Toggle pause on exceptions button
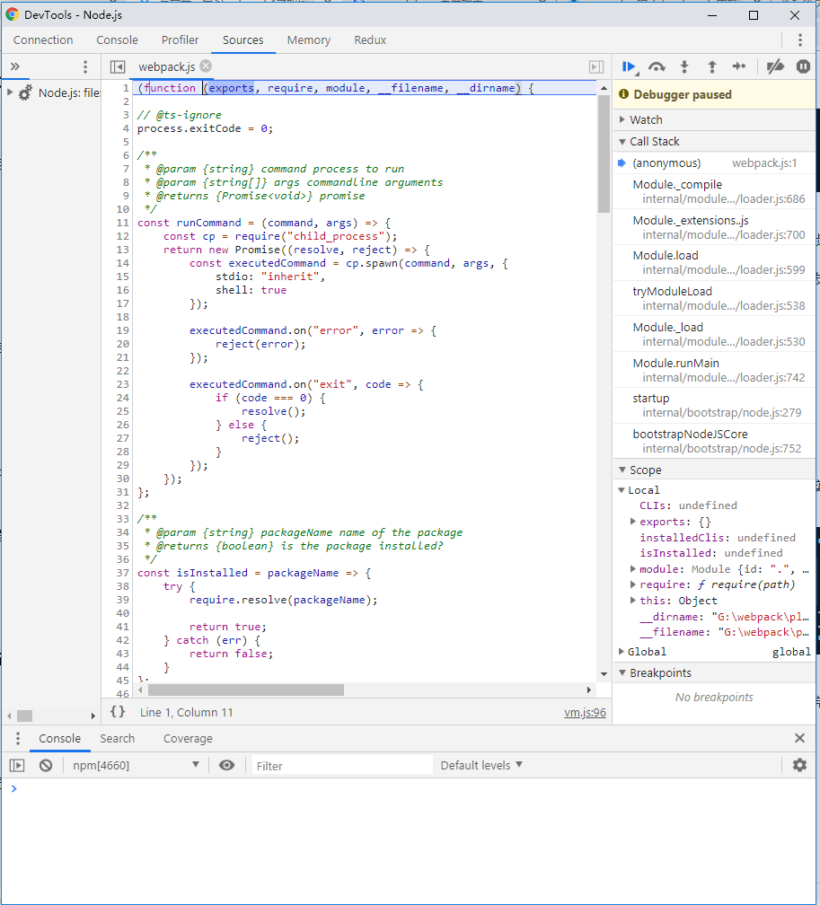Screen dimensions: 820x905 pyautogui.click(x=801, y=66)
